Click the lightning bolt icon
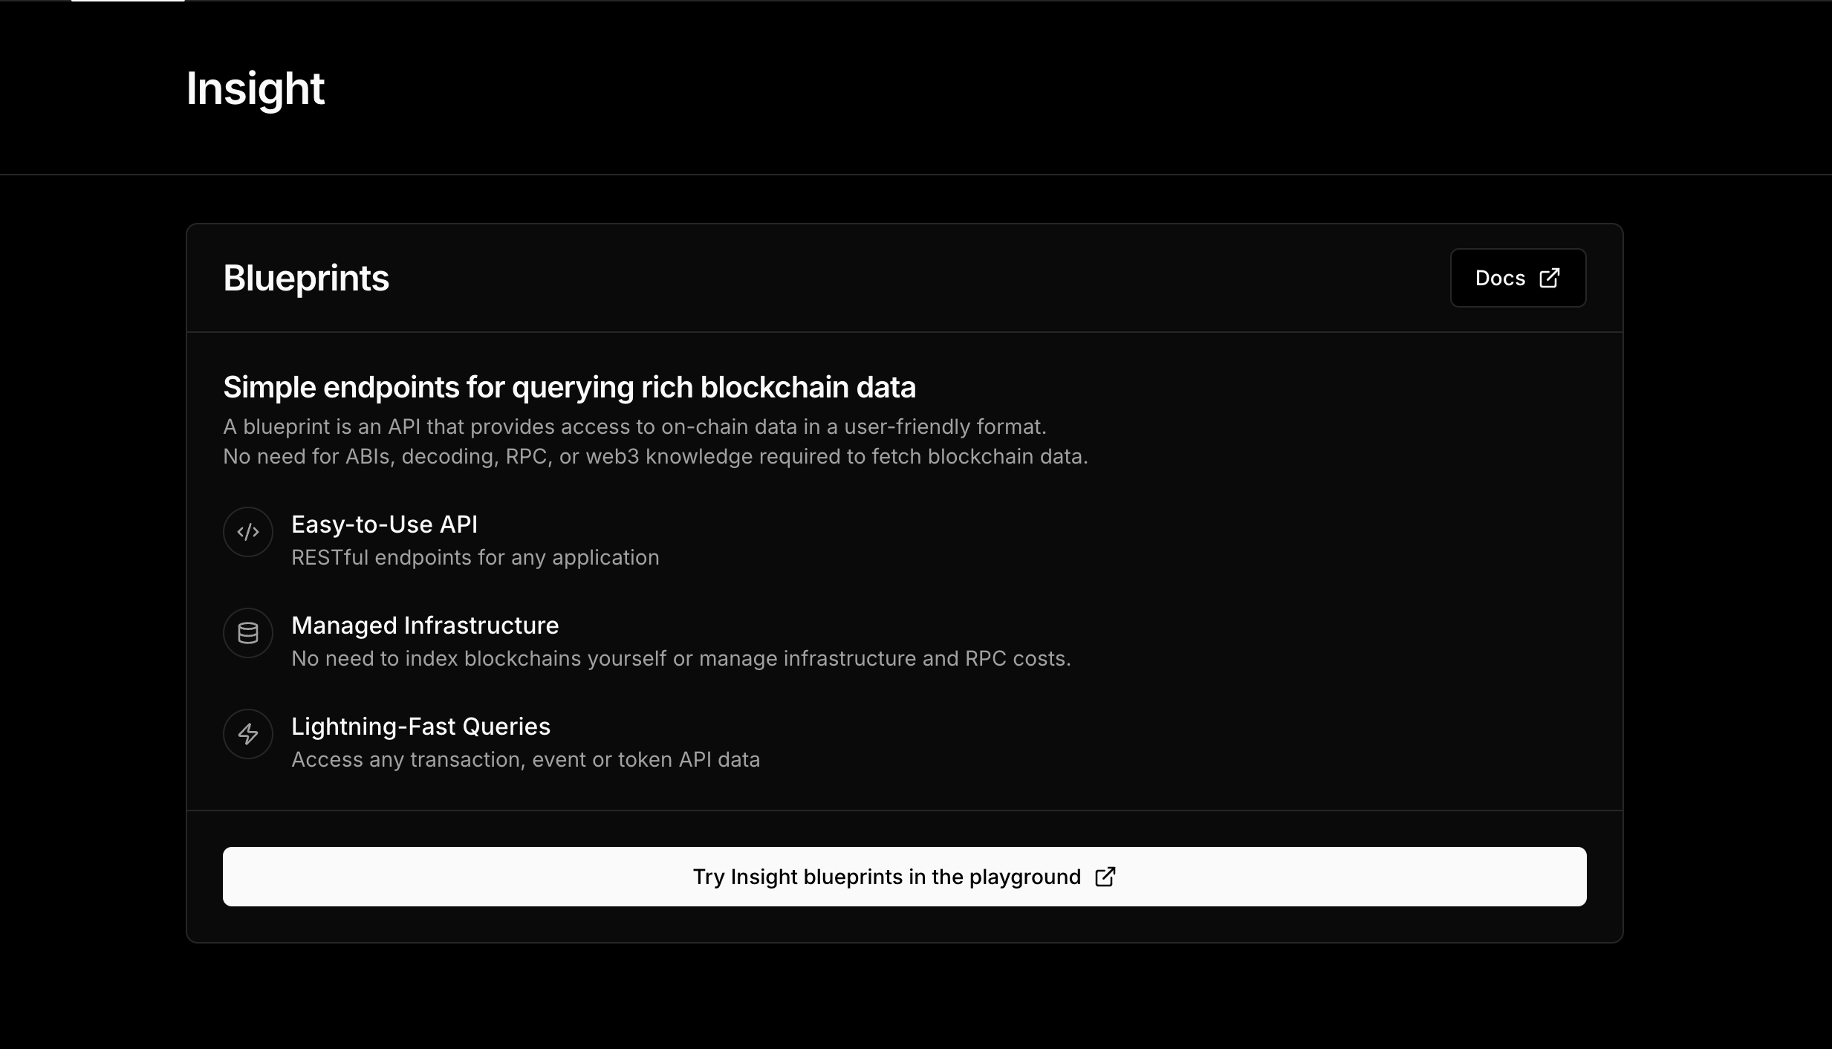Image resolution: width=1832 pixels, height=1049 pixels. click(248, 734)
